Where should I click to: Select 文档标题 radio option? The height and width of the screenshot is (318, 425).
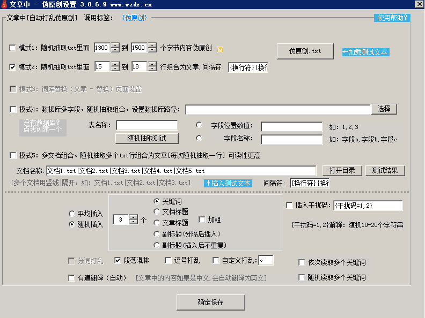pyautogui.click(x=156, y=211)
